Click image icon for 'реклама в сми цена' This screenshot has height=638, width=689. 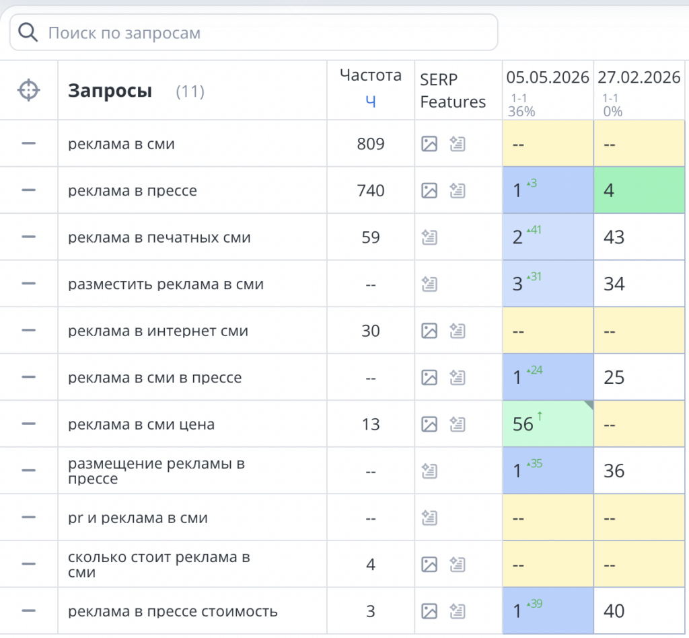(429, 424)
